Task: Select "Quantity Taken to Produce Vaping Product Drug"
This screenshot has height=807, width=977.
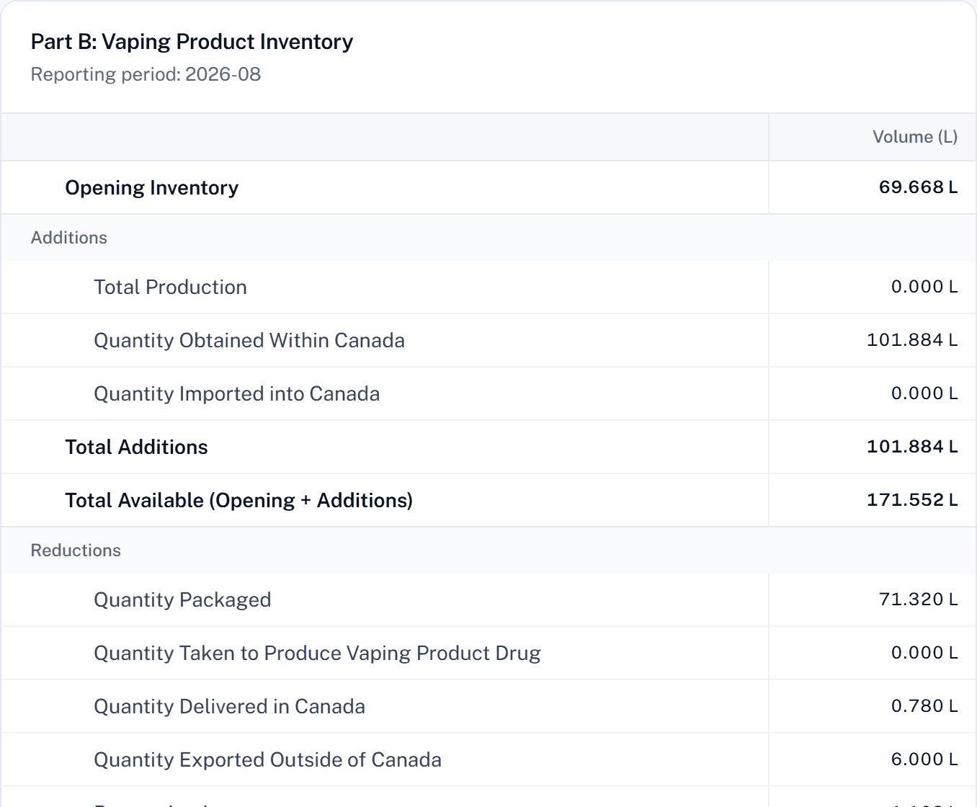Action: click(318, 653)
